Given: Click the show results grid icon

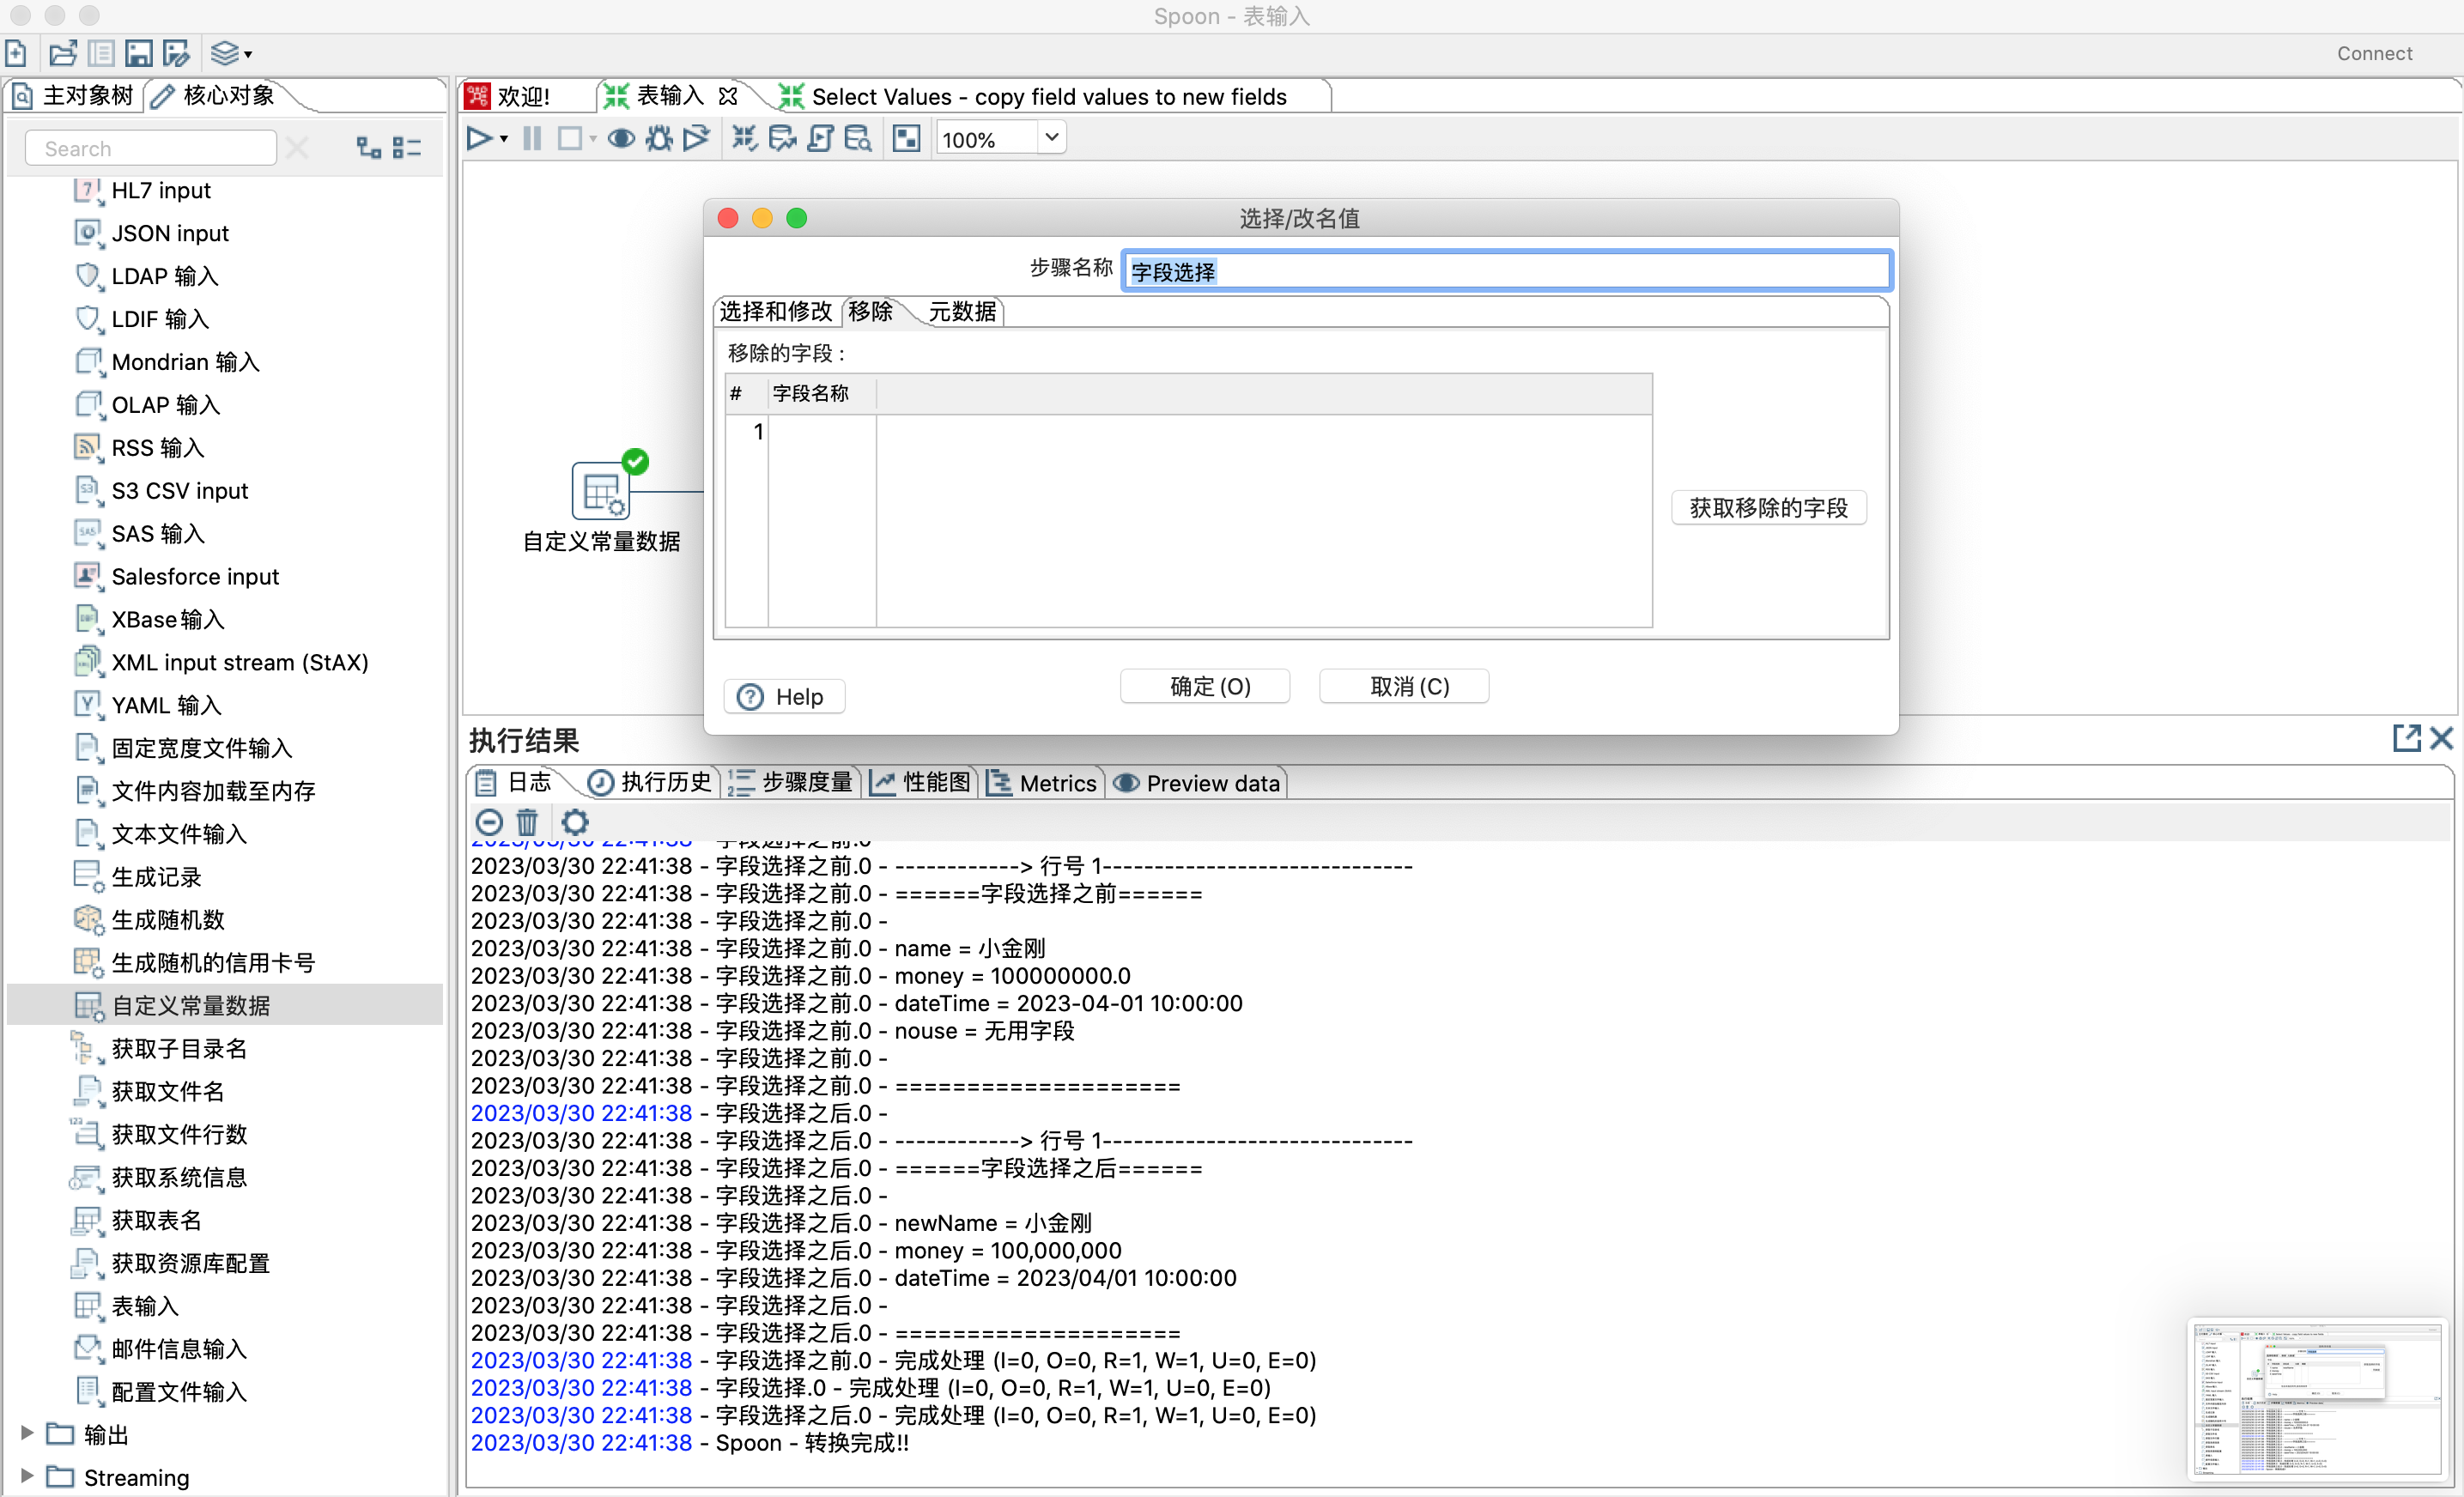Looking at the screenshot, I should 906,138.
